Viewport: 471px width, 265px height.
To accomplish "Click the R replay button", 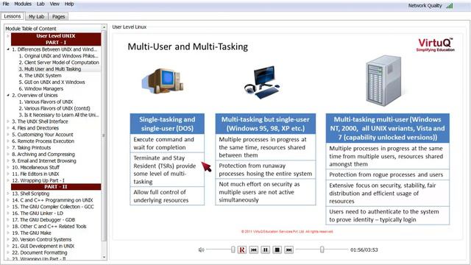I will tap(242, 250).
